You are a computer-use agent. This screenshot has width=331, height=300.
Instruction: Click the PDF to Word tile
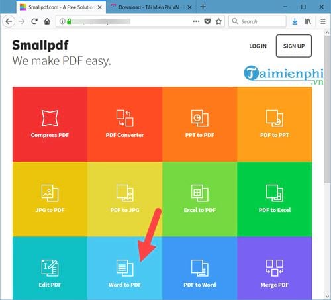tap(200, 268)
